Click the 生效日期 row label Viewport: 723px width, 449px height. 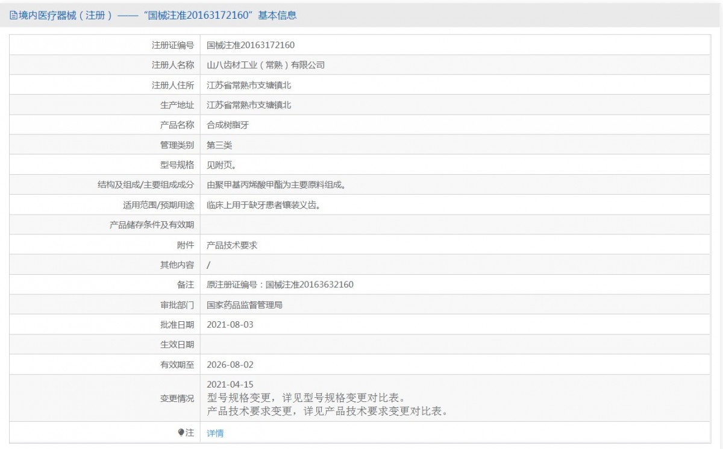coord(177,345)
